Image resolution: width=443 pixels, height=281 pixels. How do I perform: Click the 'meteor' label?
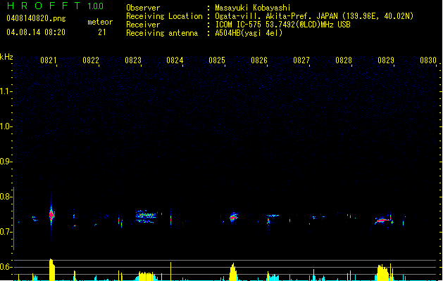[100, 22]
